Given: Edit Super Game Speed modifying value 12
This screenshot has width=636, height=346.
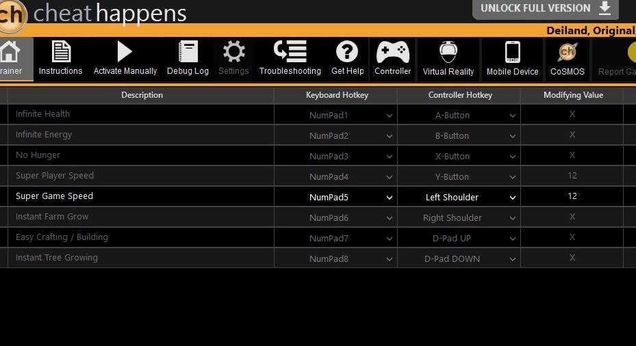Looking at the screenshot, I should coord(572,196).
